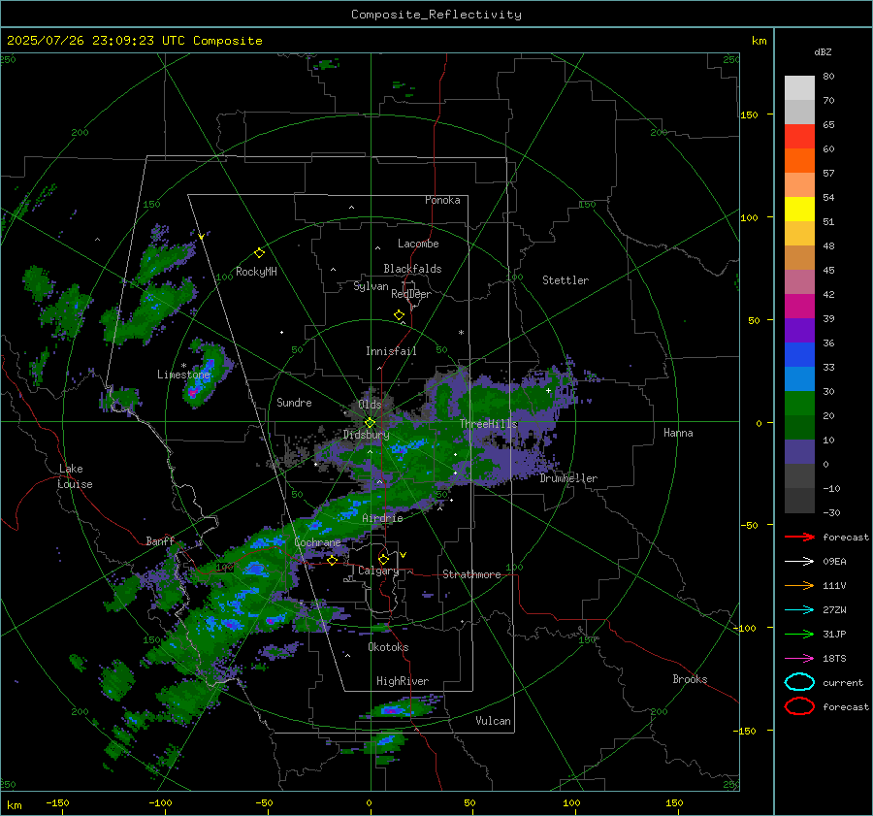Click the yellow v marker right of Calgary diamond

pyautogui.click(x=404, y=555)
